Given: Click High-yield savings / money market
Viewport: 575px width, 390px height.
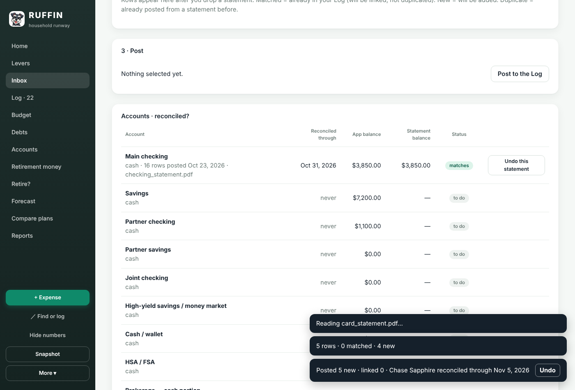Looking at the screenshot, I should pos(176,306).
